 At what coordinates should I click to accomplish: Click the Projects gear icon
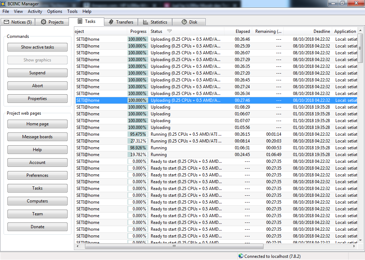pyautogui.click(x=44, y=22)
